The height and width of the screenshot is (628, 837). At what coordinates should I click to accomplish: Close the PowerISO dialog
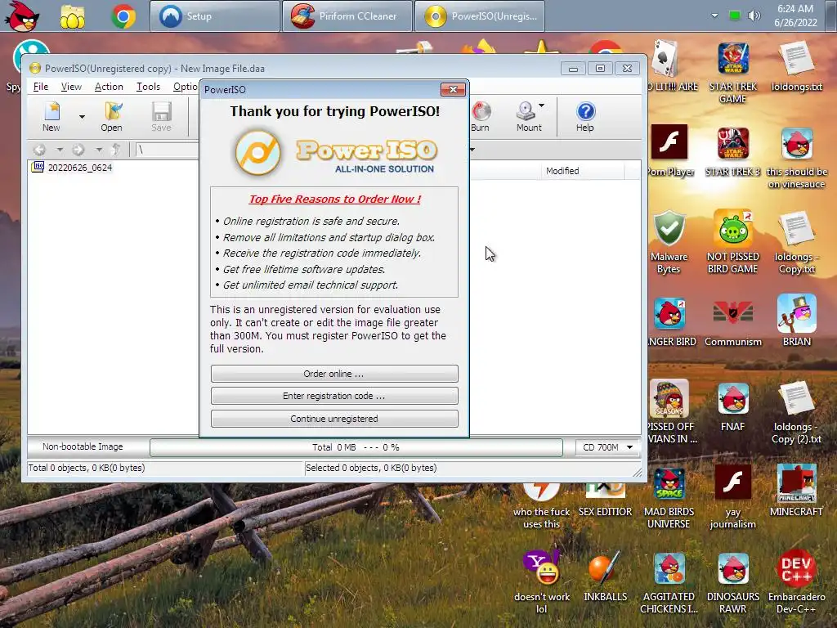(453, 89)
